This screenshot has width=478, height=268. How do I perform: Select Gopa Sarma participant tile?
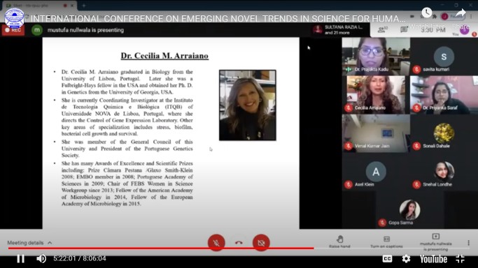click(x=409, y=210)
